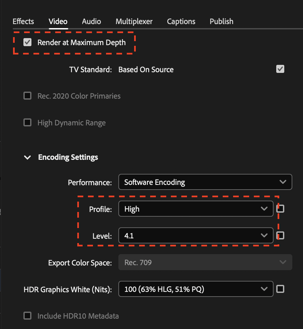Check the box beside the Profile dropdown

tap(281, 209)
